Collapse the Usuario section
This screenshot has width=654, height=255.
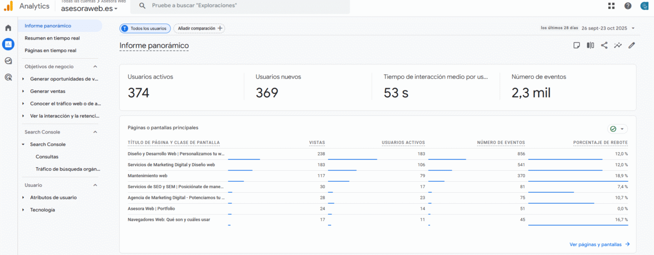pos(95,185)
